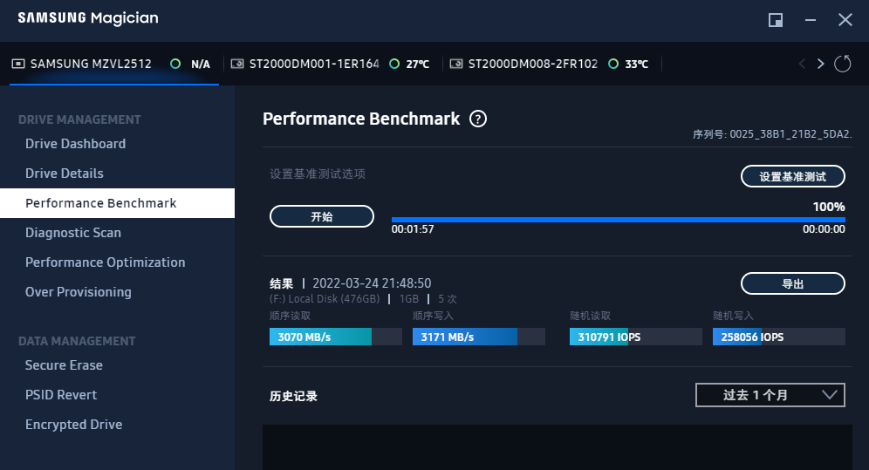The height and width of the screenshot is (470, 869).
Task: Click the refresh drives icon
Action: (842, 64)
